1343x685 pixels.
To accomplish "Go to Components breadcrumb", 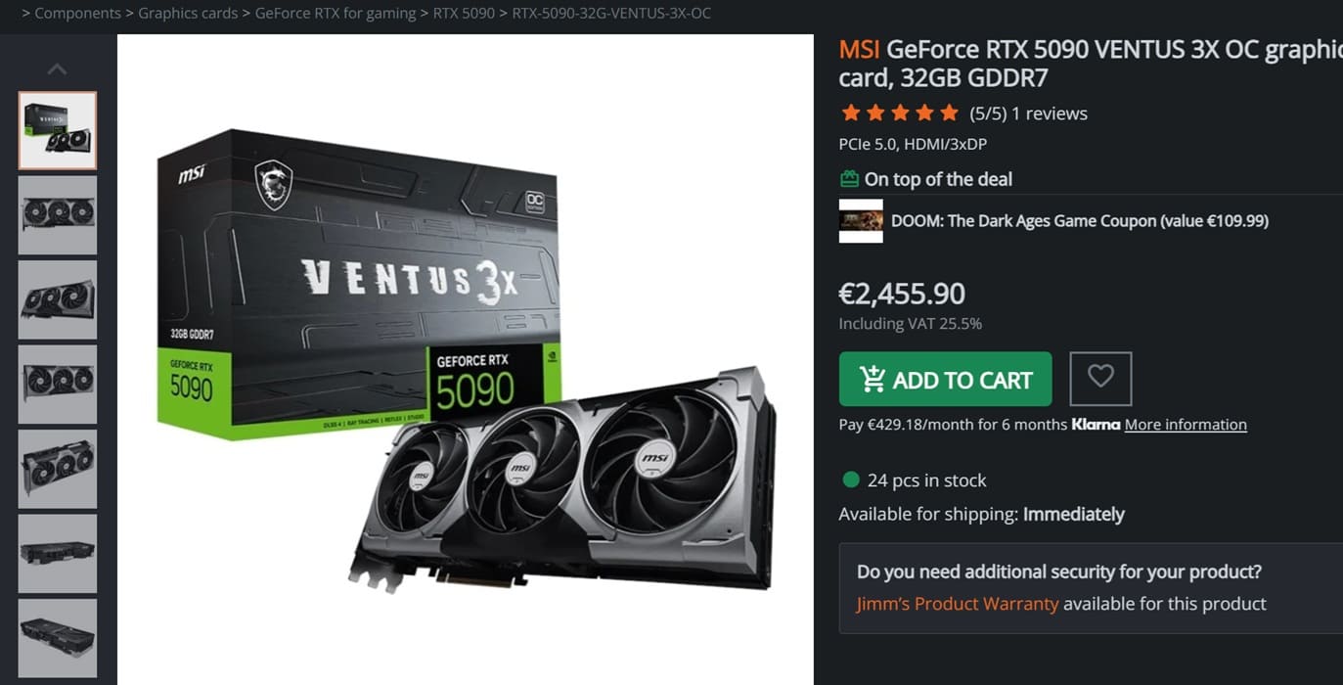I will point(78,14).
